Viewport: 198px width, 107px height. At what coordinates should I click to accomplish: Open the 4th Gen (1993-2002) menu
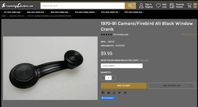pos(85,12)
